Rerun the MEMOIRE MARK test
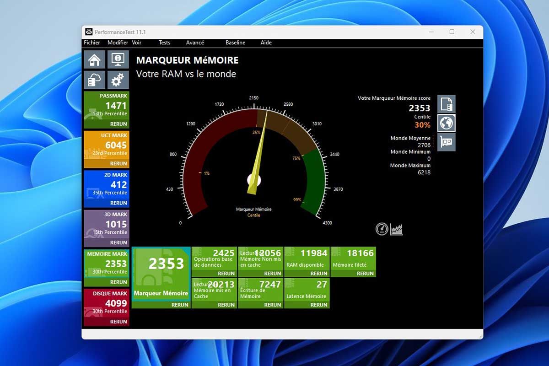 point(118,282)
